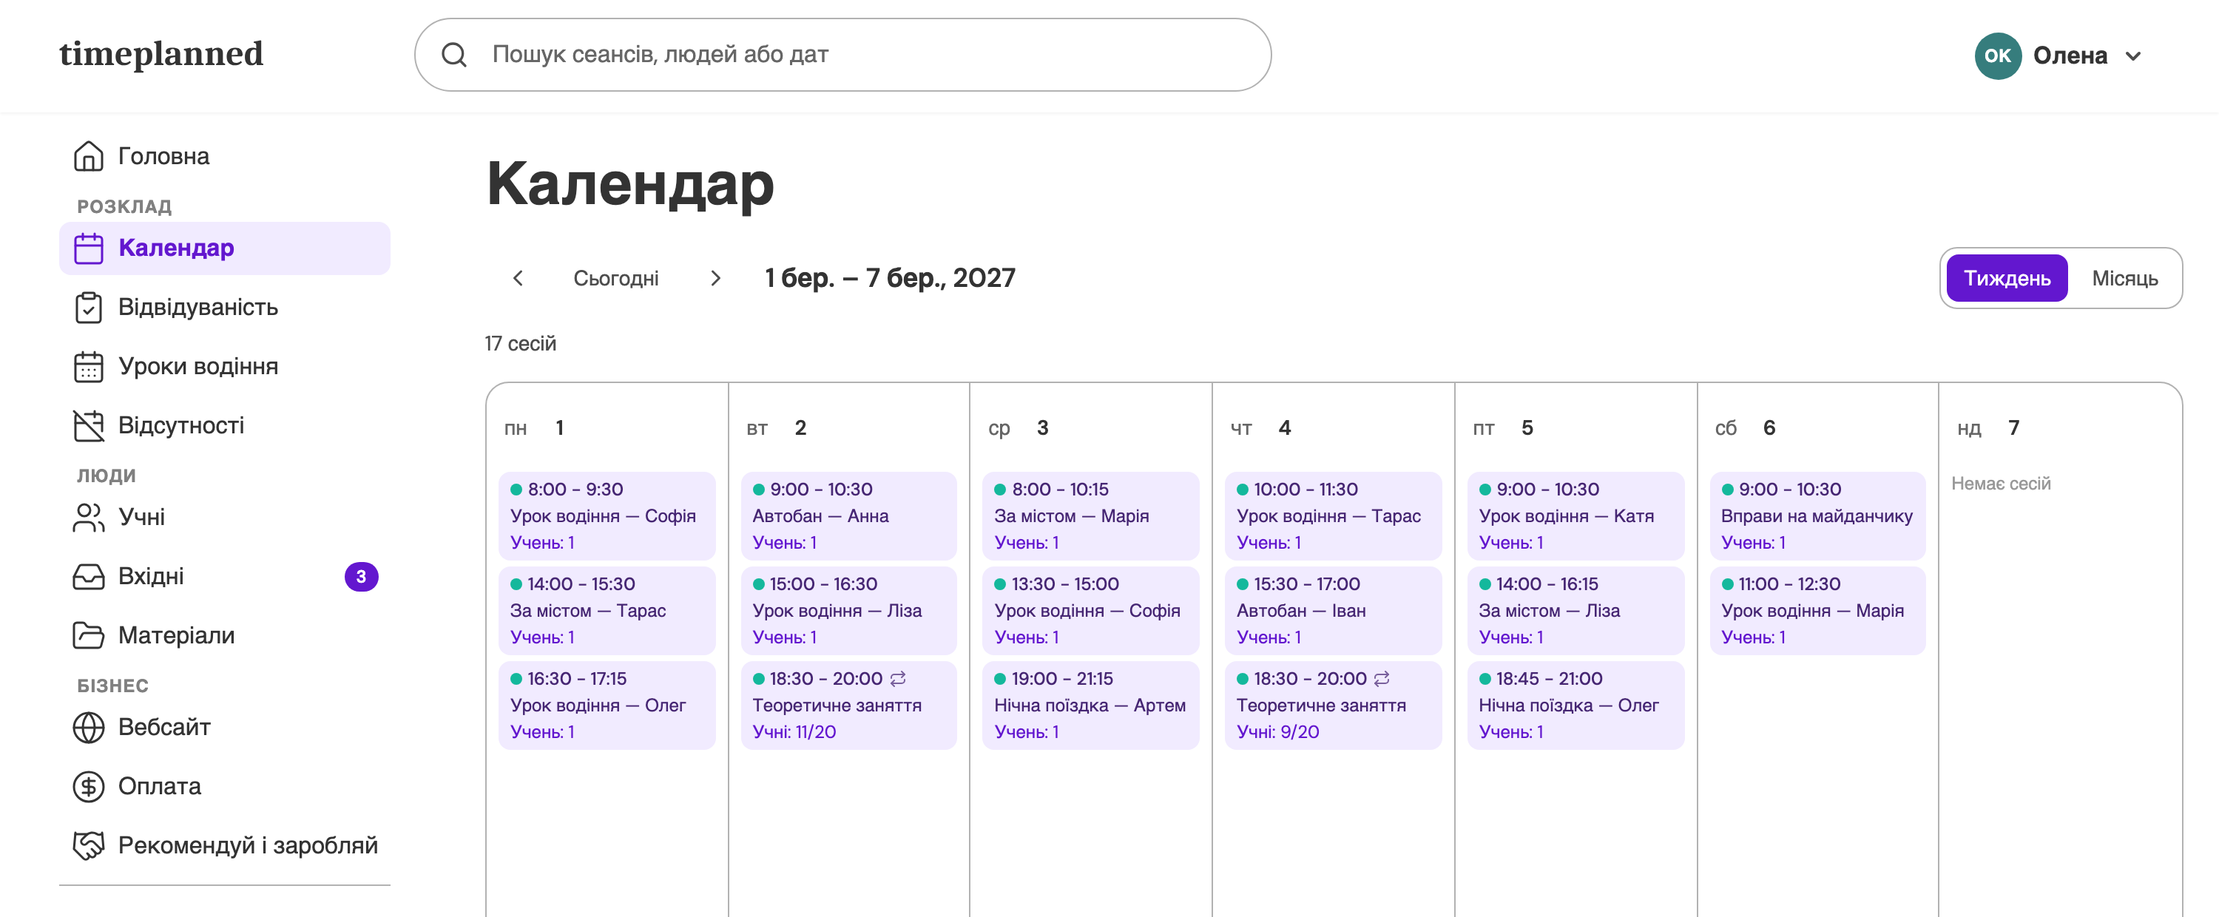Click the 17 сесій count text

coord(520,344)
